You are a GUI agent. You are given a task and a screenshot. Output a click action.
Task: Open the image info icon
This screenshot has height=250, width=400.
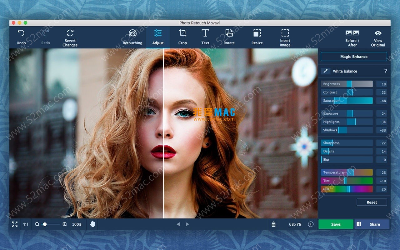pyautogui.click(x=311, y=224)
